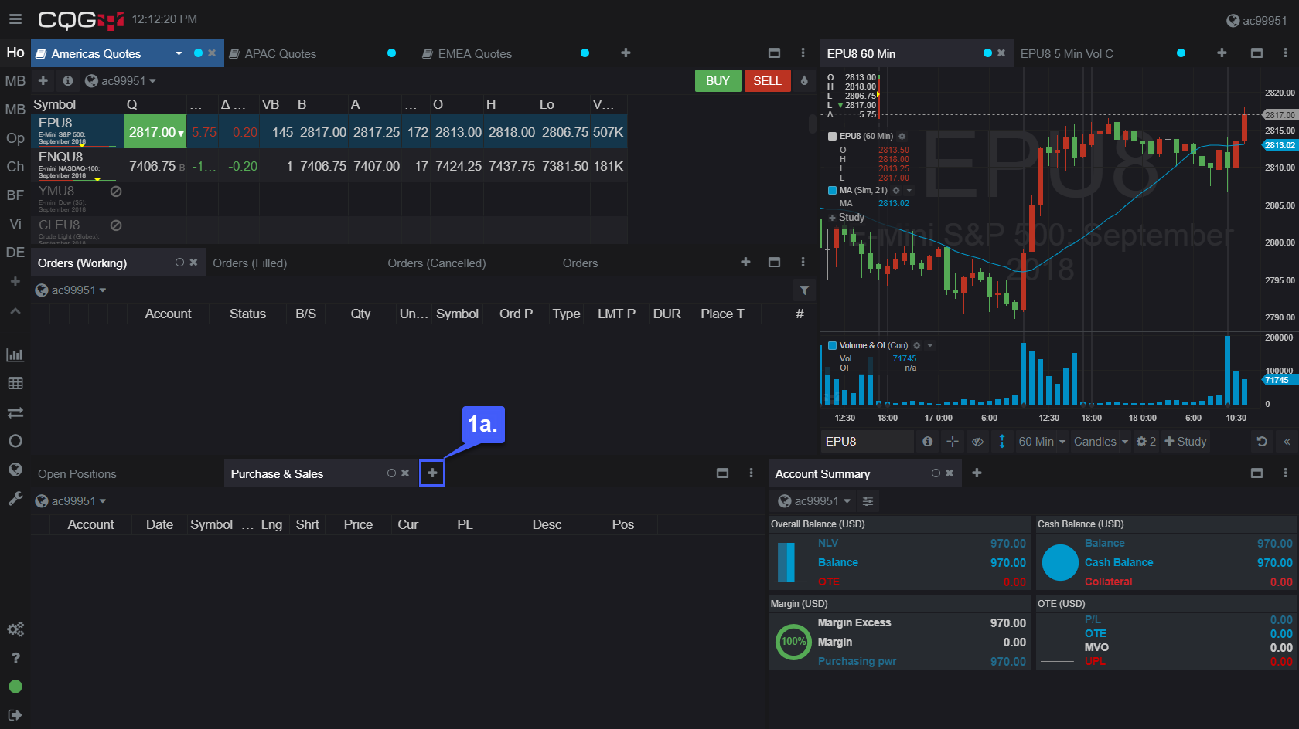Toggle link circle on Orders (Working) tab
This screenshot has height=729, width=1299.
click(179, 263)
